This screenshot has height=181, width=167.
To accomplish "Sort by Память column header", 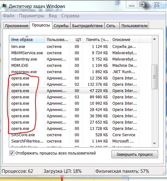I will (x=97, y=39).
